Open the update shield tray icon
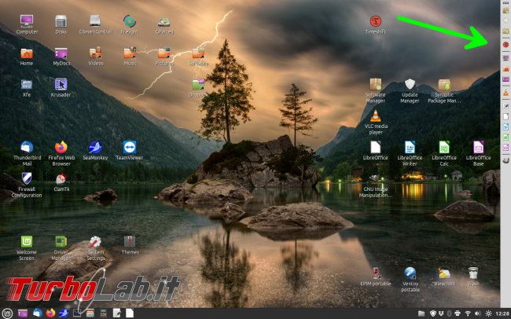511x319 pixels. pyautogui.click(x=433, y=313)
